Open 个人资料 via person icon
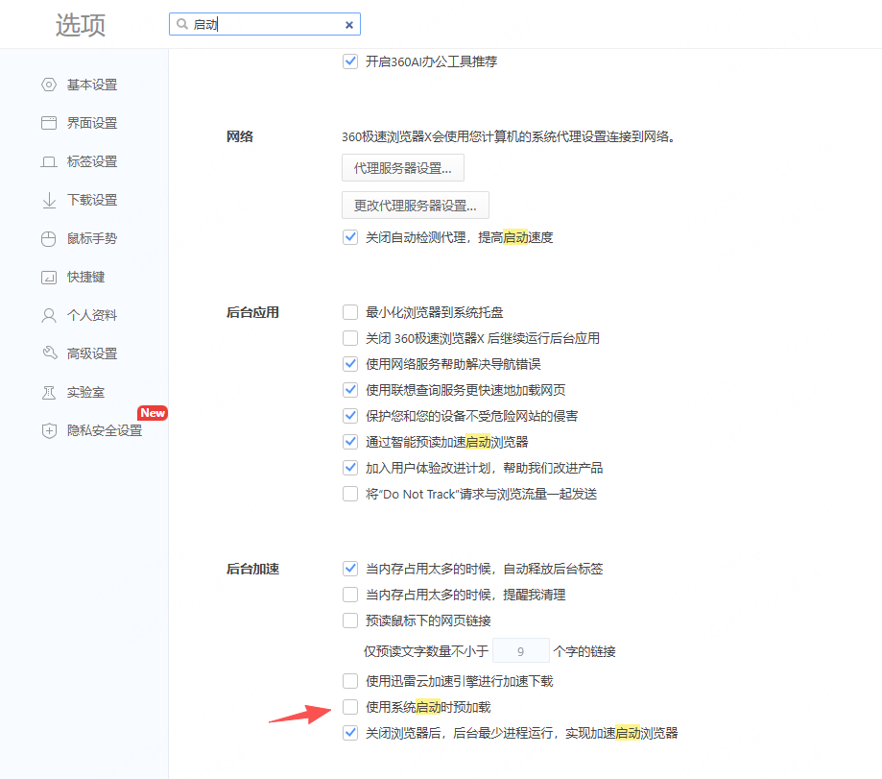Image resolution: width=882 pixels, height=779 pixels. click(49, 315)
